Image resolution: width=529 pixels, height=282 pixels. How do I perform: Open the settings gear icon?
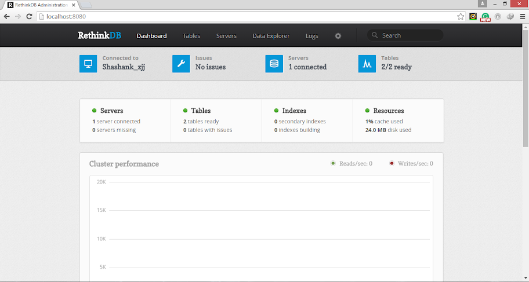coord(338,36)
